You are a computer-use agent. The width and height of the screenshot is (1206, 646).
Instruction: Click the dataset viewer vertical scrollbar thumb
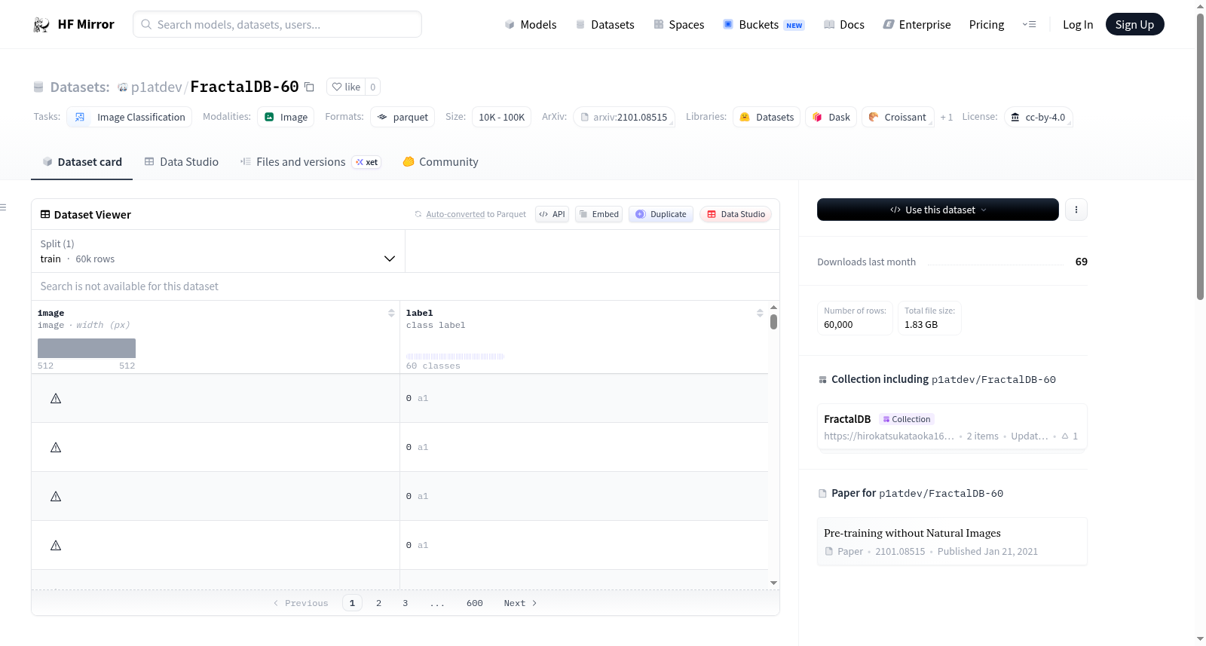773,322
